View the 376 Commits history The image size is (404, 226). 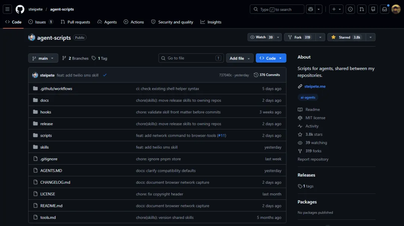[x=267, y=75]
